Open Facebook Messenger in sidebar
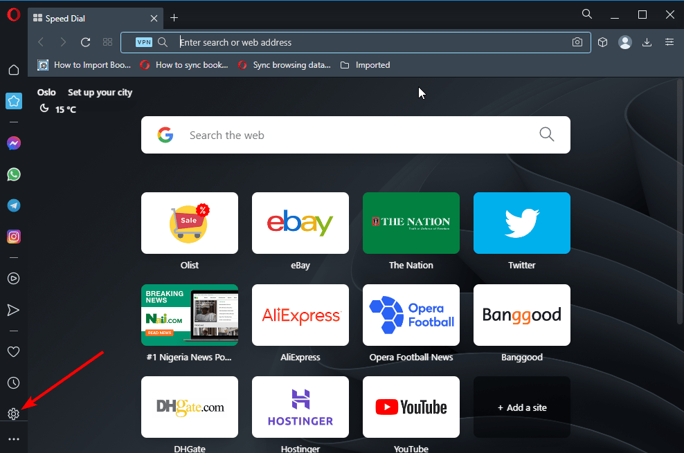684x453 pixels. [x=14, y=143]
